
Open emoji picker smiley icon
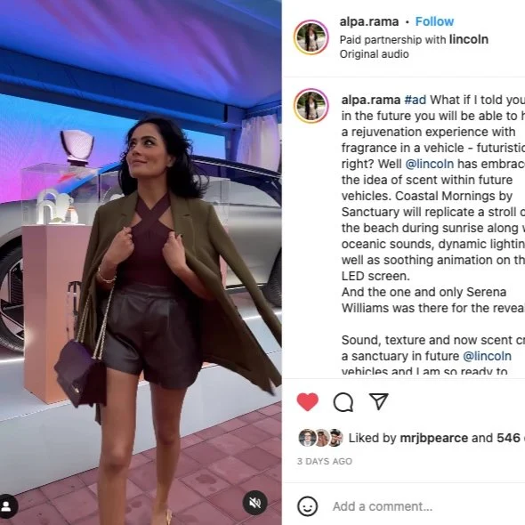click(x=307, y=506)
